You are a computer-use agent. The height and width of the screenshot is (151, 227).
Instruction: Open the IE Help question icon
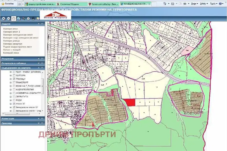coord(220,4)
